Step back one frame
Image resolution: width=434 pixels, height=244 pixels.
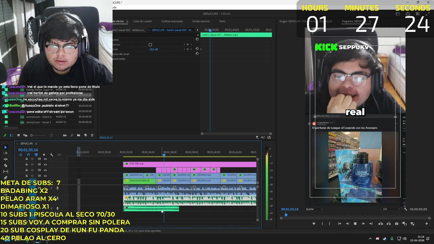click(347, 224)
